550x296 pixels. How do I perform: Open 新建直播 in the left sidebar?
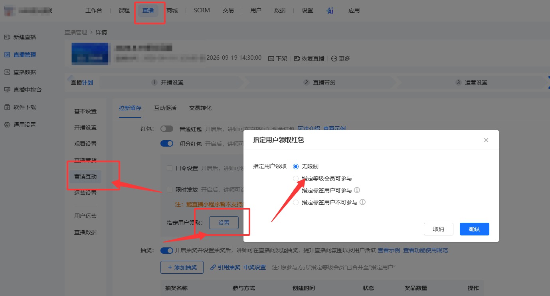coord(20,37)
